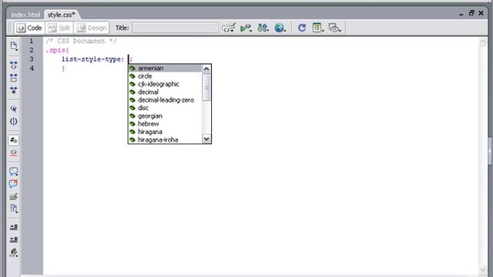Click the code hint list scrollbar thumb
This screenshot has height=277, width=493.
[206, 88]
